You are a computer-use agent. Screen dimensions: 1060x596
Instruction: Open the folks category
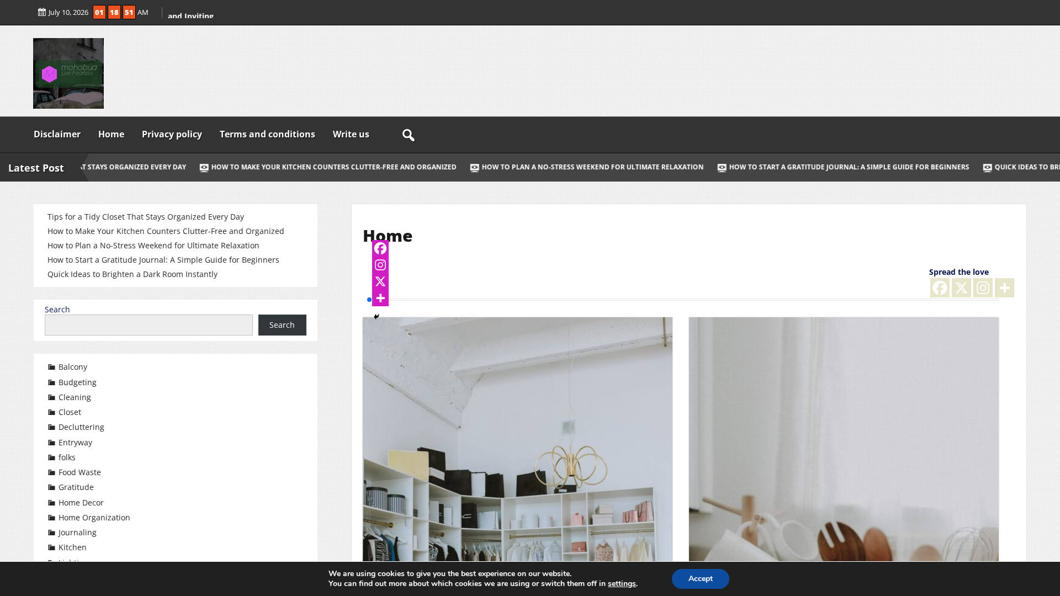point(67,457)
